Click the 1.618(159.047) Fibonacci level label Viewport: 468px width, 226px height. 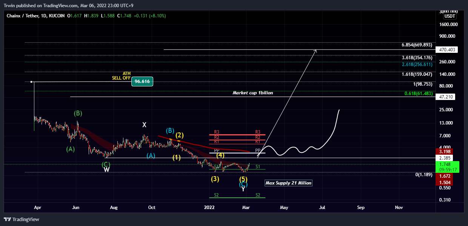tap(417, 74)
